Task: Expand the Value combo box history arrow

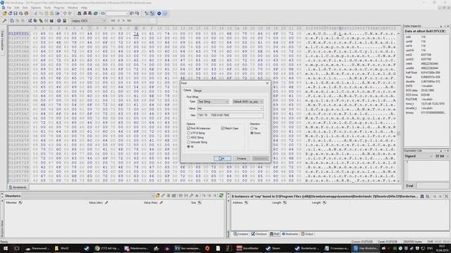Action: (261, 108)
